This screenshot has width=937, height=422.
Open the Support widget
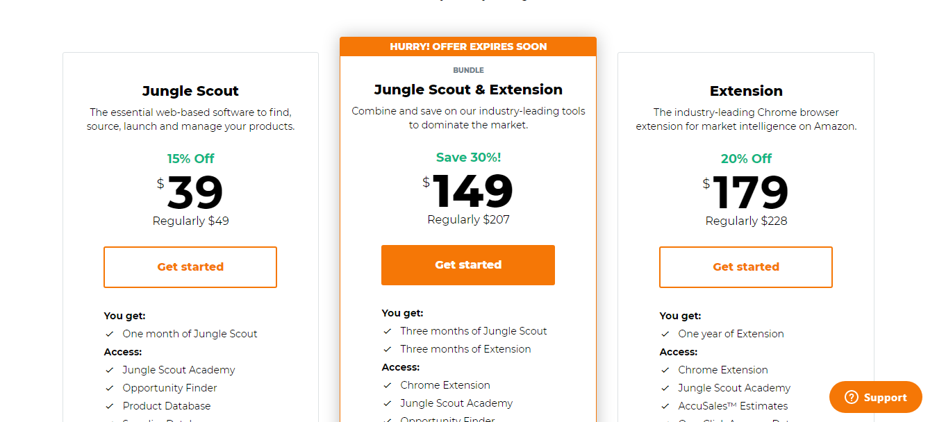875,397
